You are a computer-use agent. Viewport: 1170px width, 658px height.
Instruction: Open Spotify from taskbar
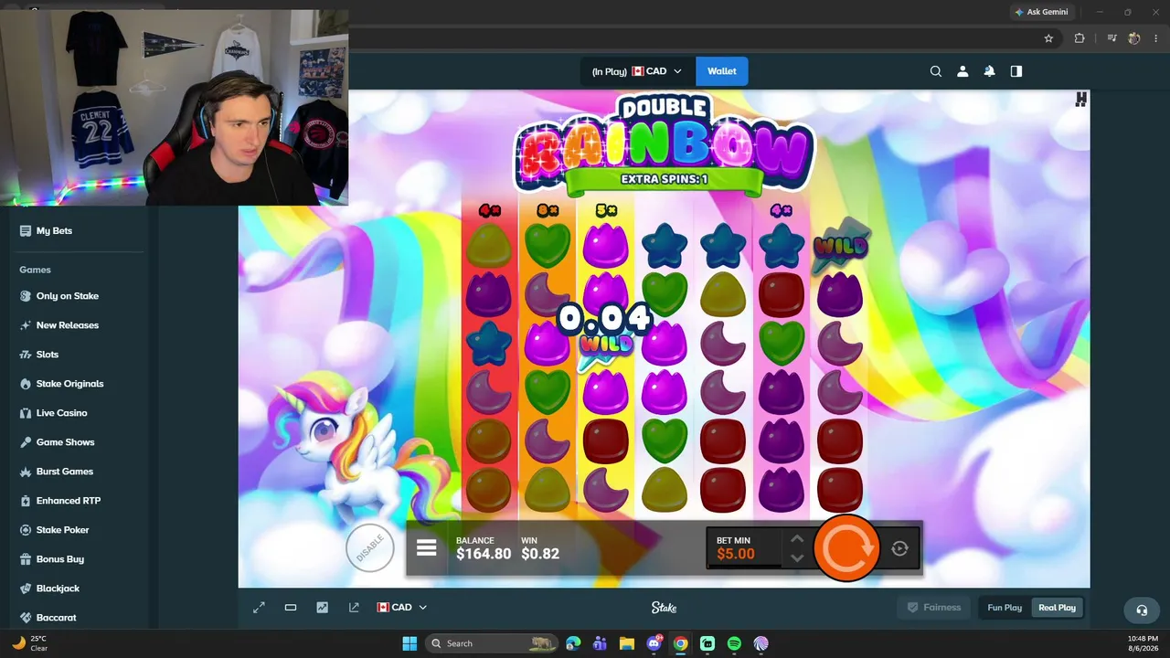pyautogui.click(x=734, y=643)
